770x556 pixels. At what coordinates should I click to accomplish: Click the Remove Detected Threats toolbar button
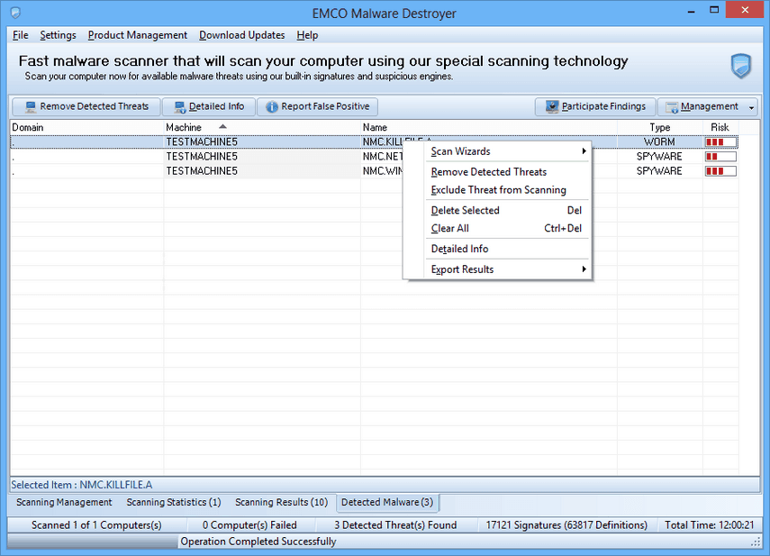86,106
